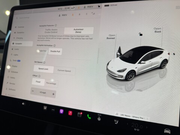This screenshot has width=180, height=135.
Task: Launch the red music app
Action: click(70, 113)
